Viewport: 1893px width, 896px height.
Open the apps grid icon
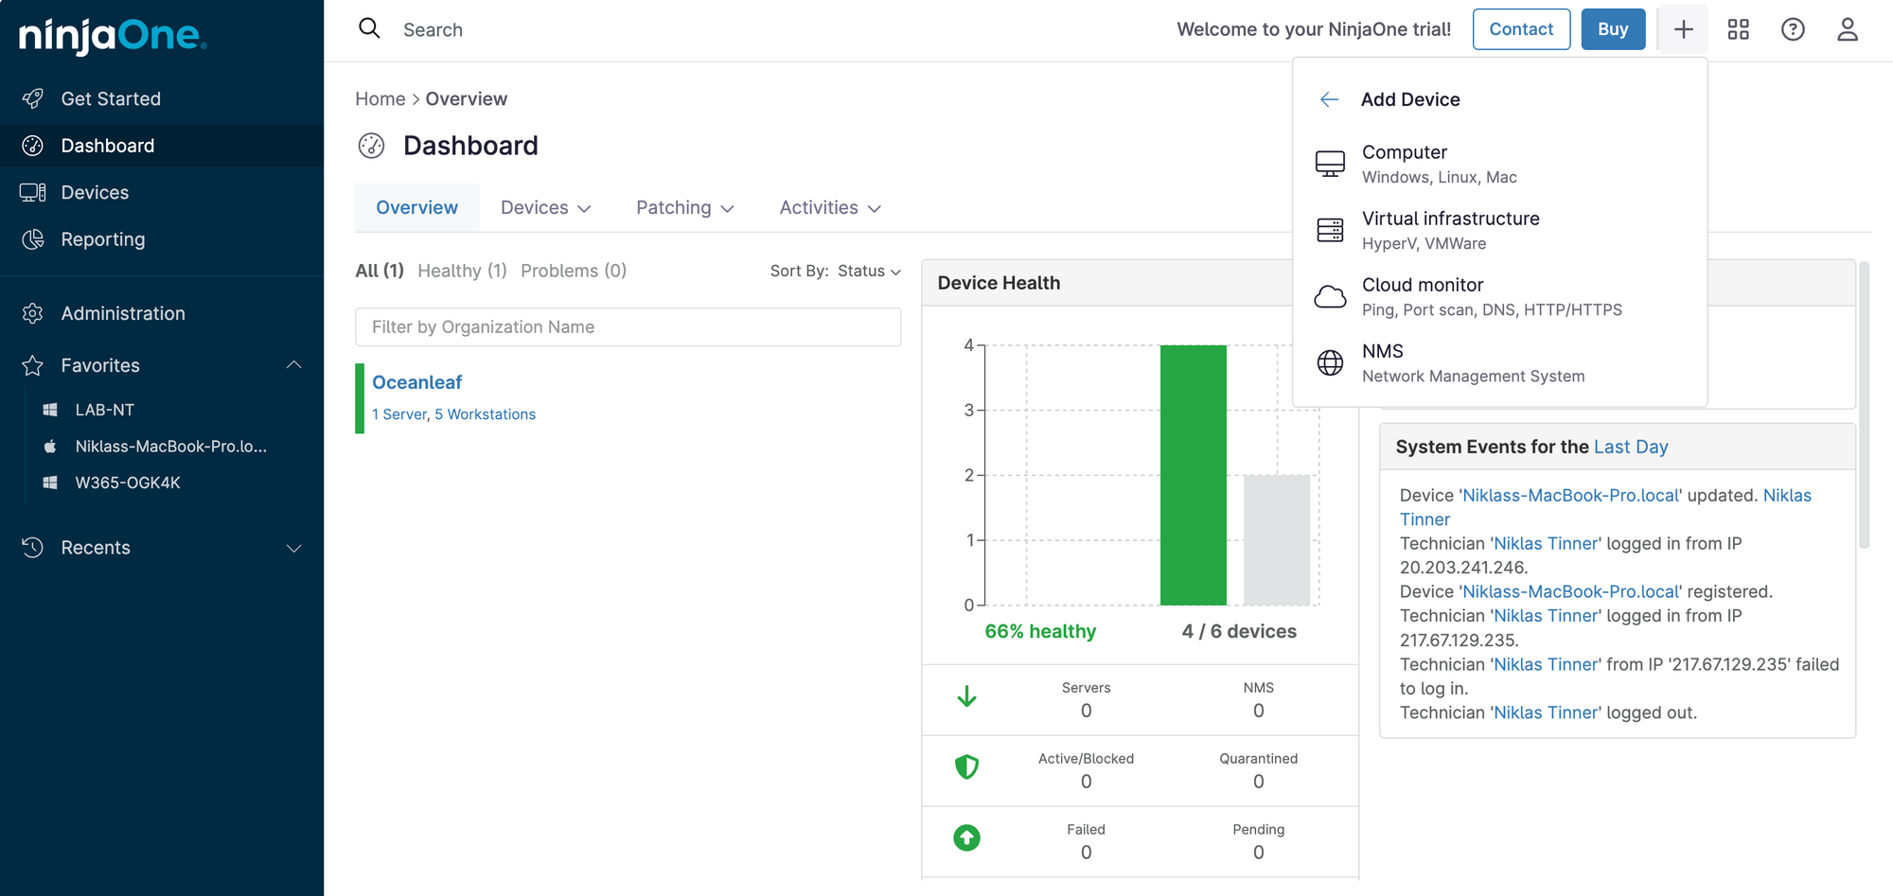click(x=1738, y=29)
